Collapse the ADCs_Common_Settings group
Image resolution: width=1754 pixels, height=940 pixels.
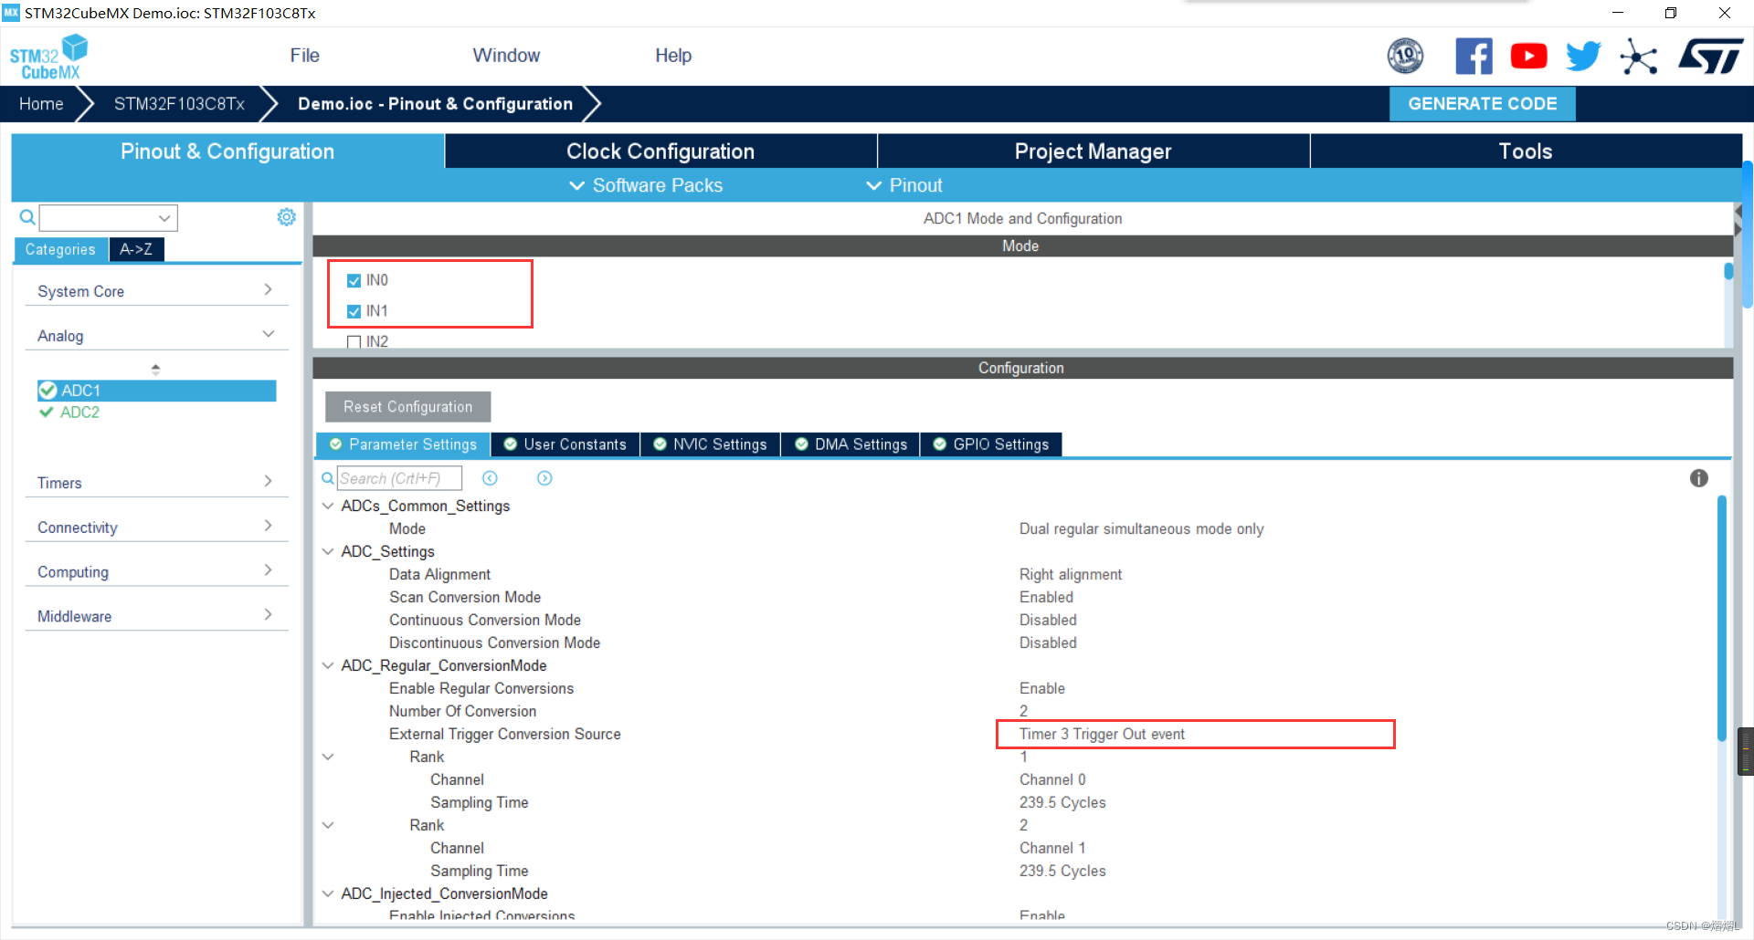[328, 506]
